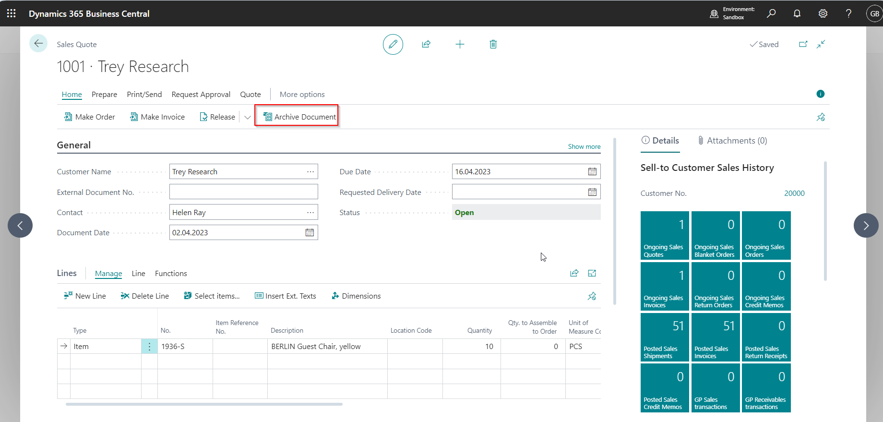Viewport: 883px width, 422px height.
Task: Switch to the Details tab
Action: [660, 141]
